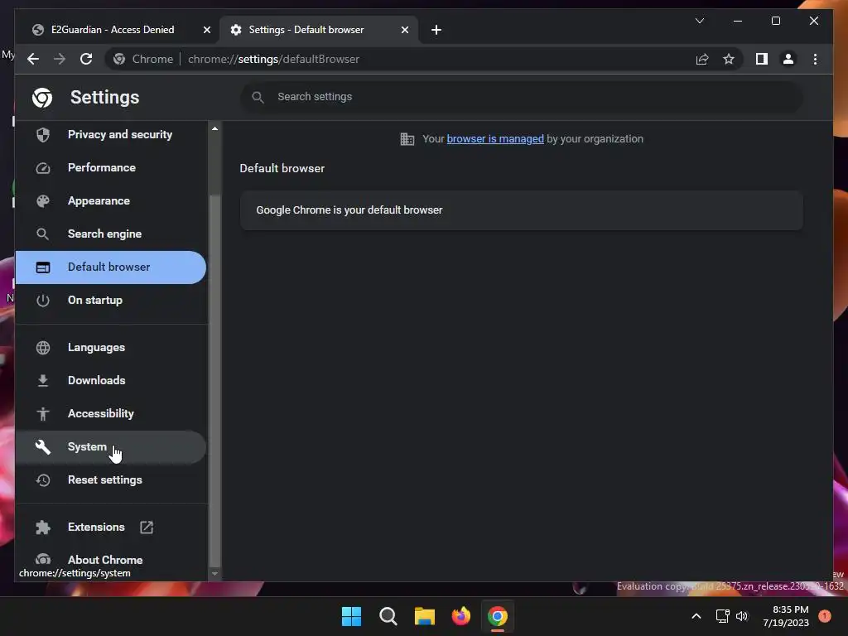Select Default browser in sidebar
The height and width of the screenshot is (636, 848).
111,267
